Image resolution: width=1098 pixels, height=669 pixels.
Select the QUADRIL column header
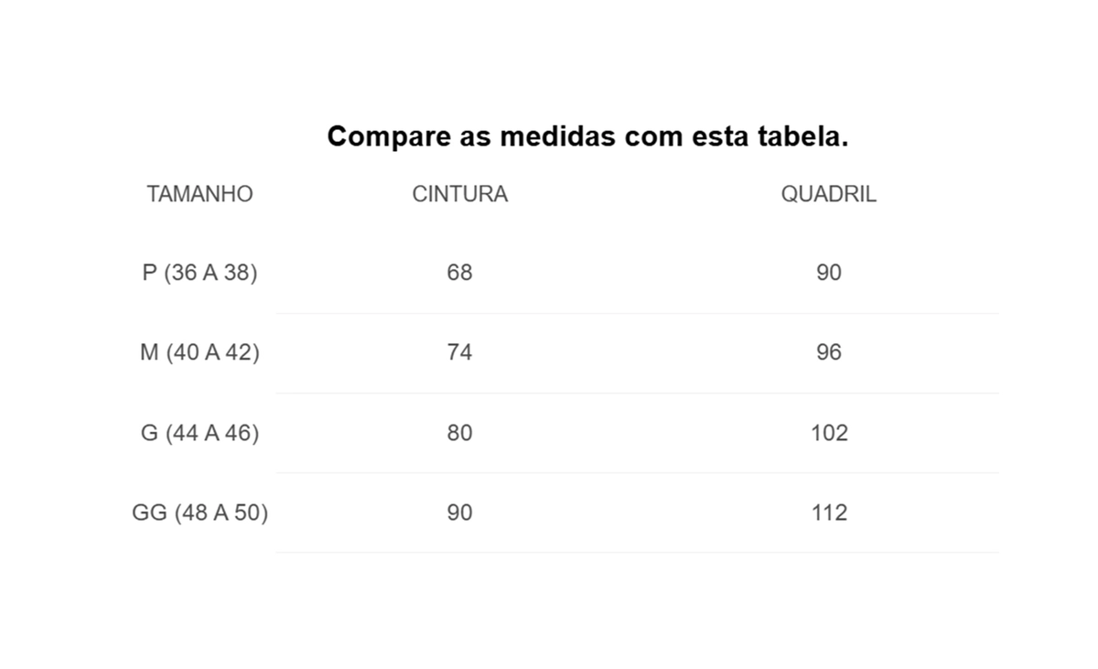click(x=829, y=194)
